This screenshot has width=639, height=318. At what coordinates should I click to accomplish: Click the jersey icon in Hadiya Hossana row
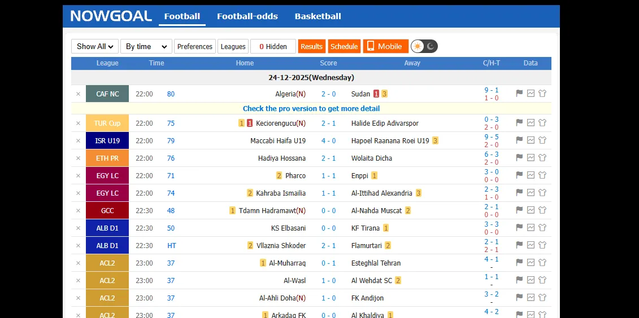[x=542, y=158]
